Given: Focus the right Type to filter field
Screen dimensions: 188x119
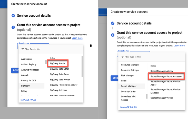Looking at the screenshot, I should click(x=152, y=57).
